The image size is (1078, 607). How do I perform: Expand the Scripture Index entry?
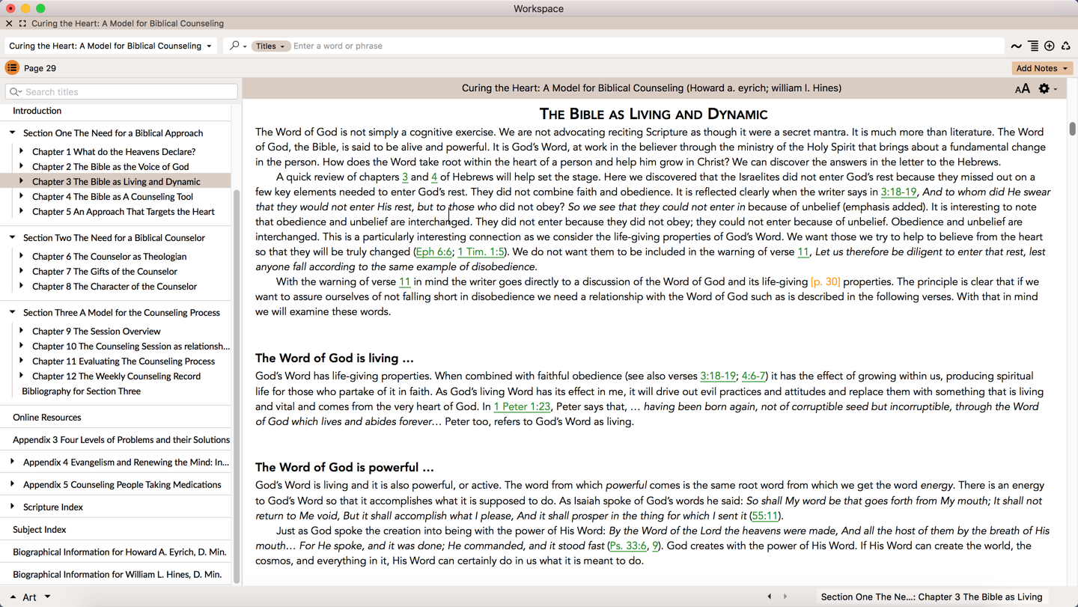click(x=13, y=507)
